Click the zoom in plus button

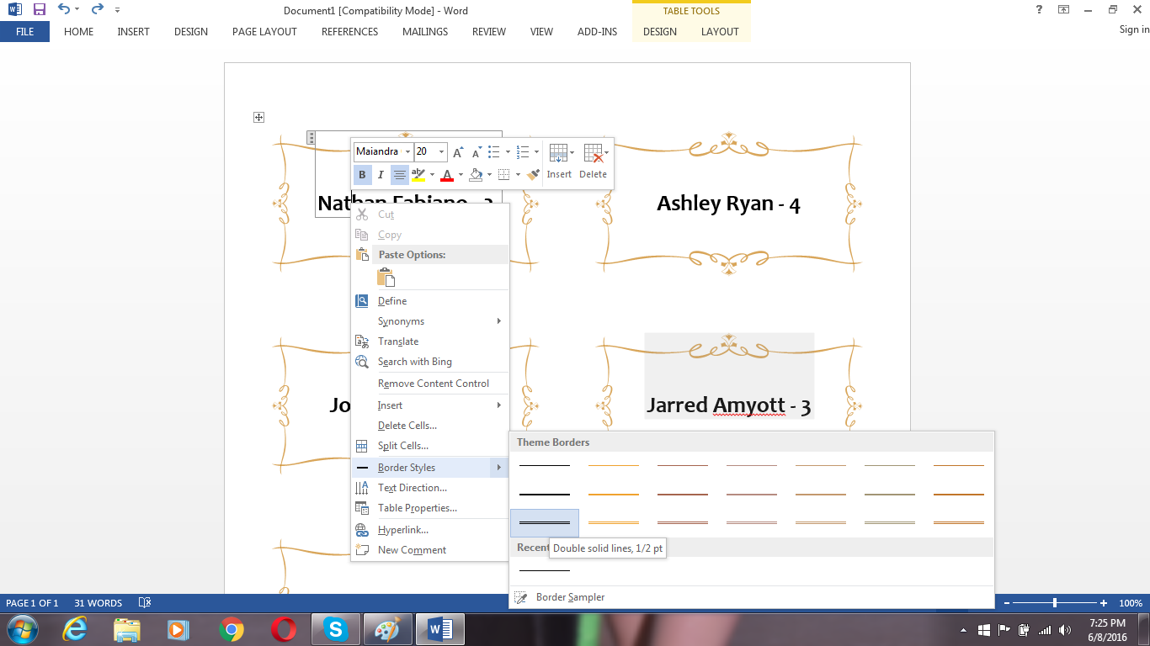[1104, 603]
